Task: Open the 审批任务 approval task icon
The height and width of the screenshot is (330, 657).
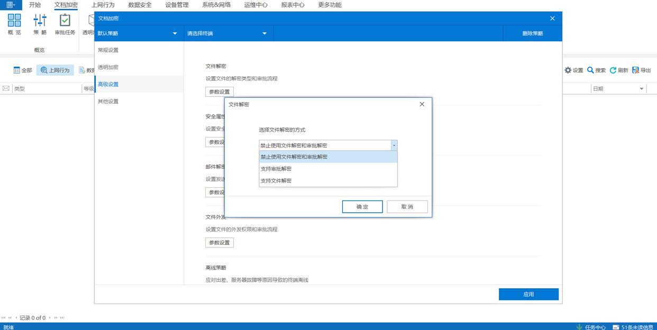Action: click(x=65, y=21)
